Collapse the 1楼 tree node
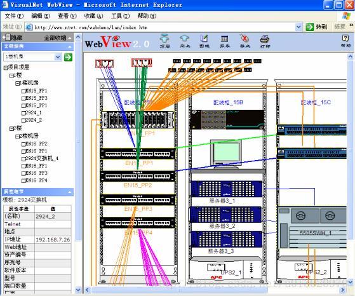Screen dimensions: 355x296 point(11,76)
